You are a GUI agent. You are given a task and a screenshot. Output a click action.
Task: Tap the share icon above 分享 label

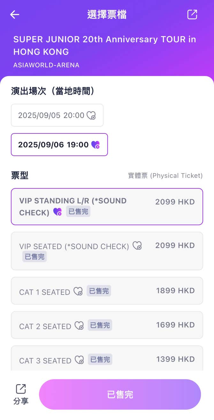(20, 389)
